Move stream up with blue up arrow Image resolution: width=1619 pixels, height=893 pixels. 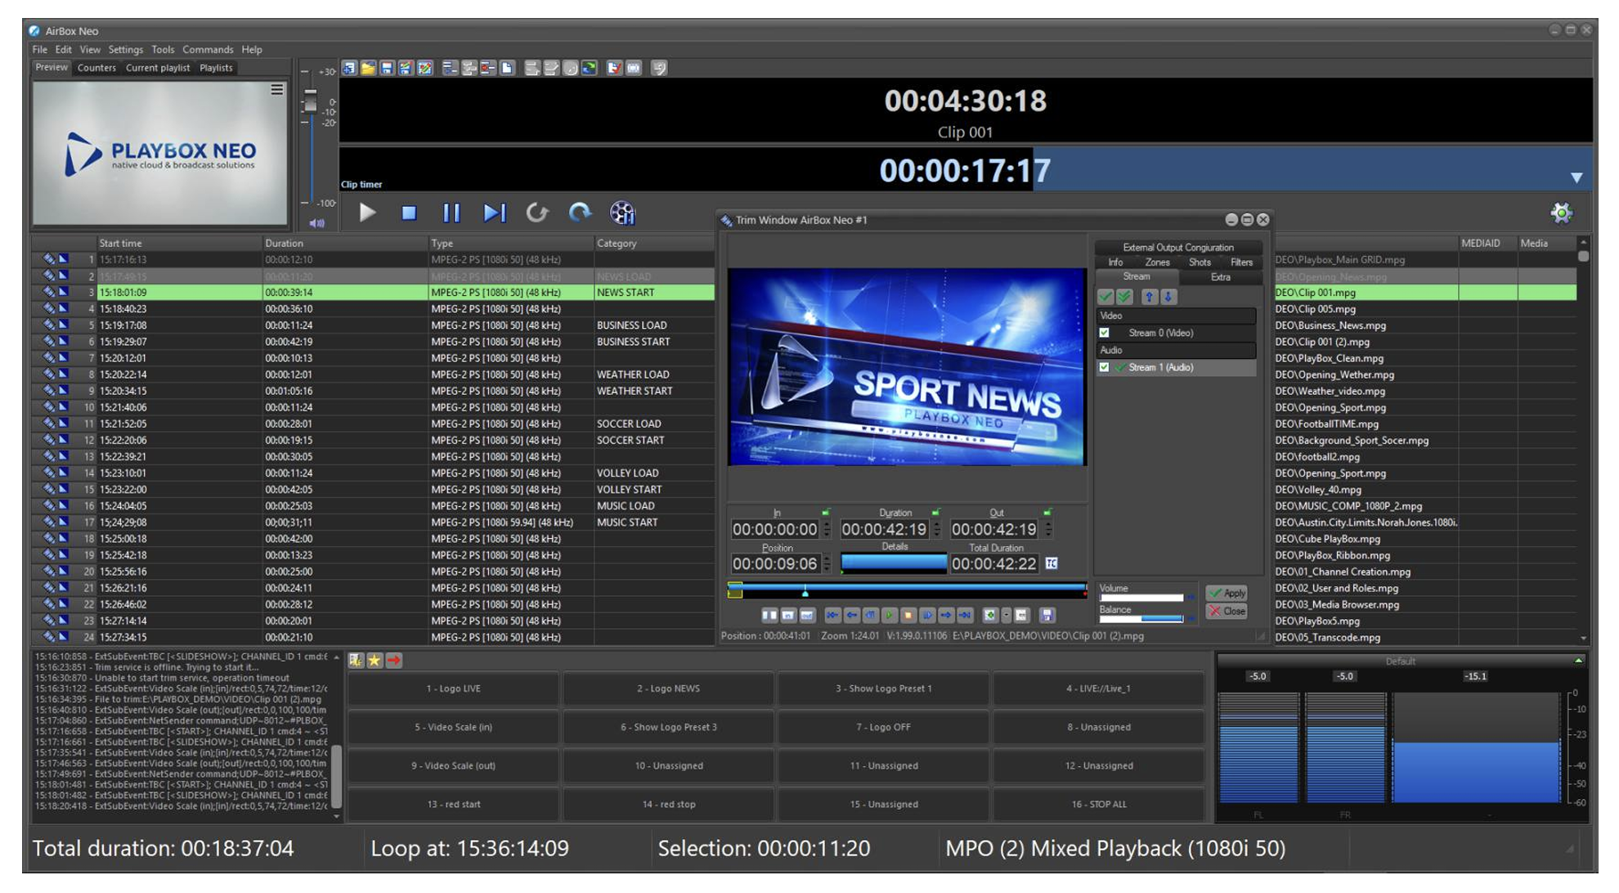coord(1150,297)
